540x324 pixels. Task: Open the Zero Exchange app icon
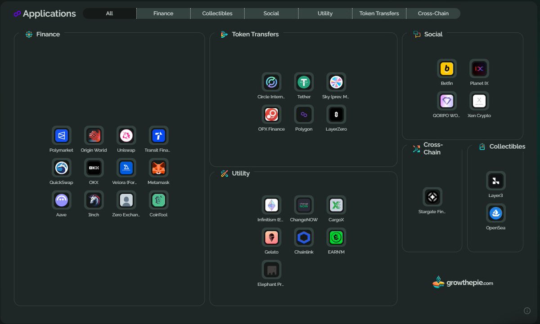click(x=126, y=200)
